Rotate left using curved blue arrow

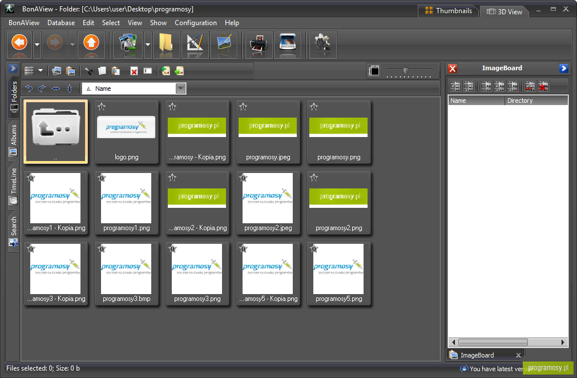tap(29, 89)
